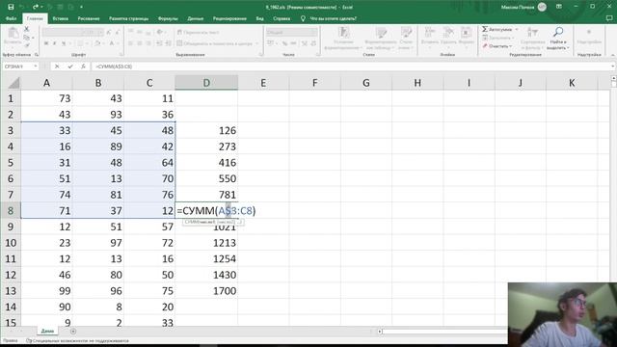
Task: Toggle Bold formatting
Action: [46, 43]
